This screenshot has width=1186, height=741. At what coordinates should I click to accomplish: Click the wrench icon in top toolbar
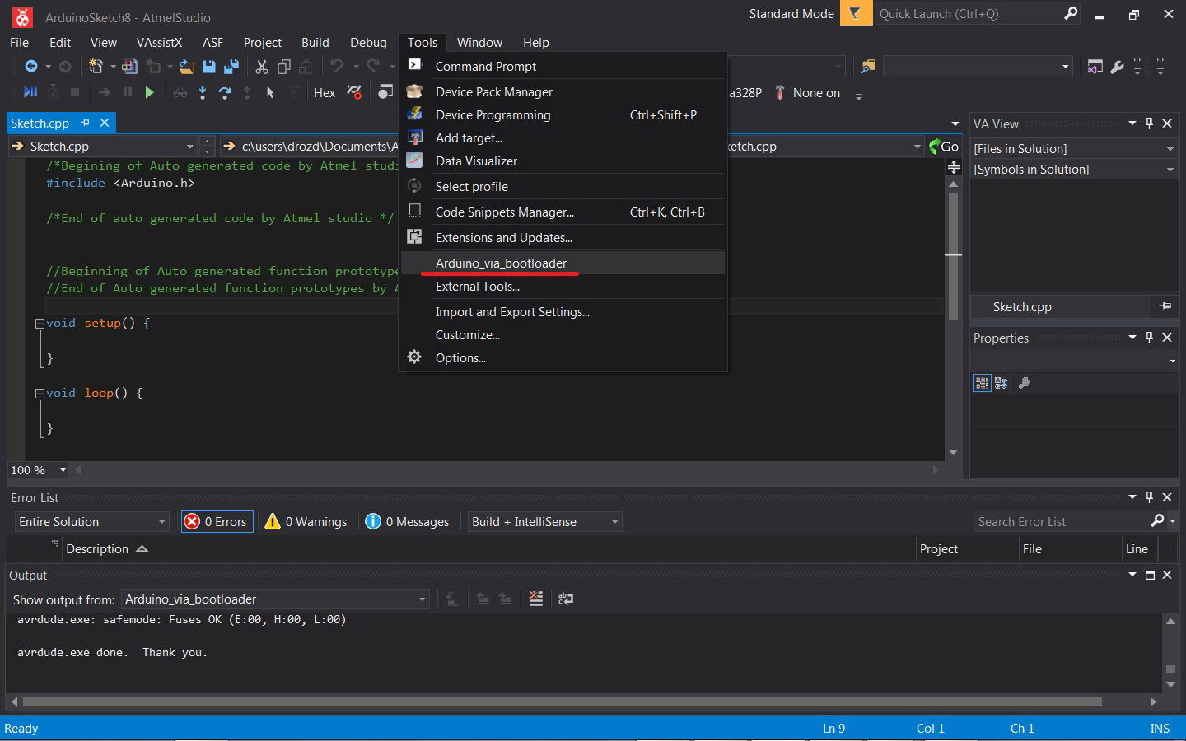click(1117, 67)
